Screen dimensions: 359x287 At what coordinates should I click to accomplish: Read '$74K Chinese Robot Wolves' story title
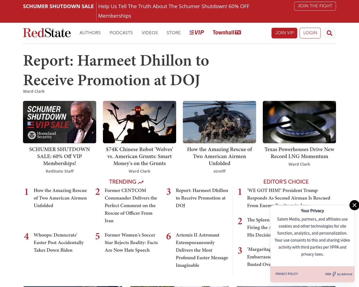pyautogui.click(x=139, y=156)
